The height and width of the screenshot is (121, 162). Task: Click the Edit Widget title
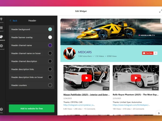coord(81,11)
